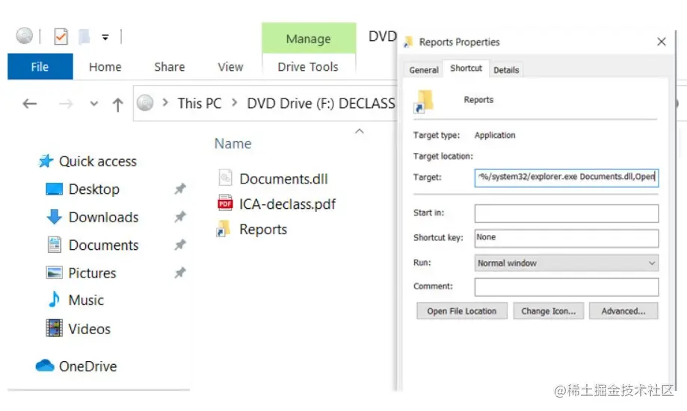Click the Quick access star icon
This screenshot has height=411, width=687.
point(46,161)
